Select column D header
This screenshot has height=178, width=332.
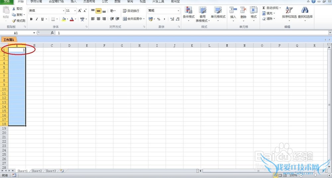(69, 45)
